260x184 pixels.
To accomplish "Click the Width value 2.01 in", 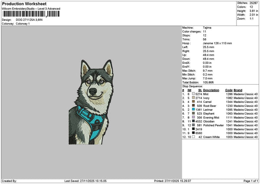I will (x=253, y=15).
